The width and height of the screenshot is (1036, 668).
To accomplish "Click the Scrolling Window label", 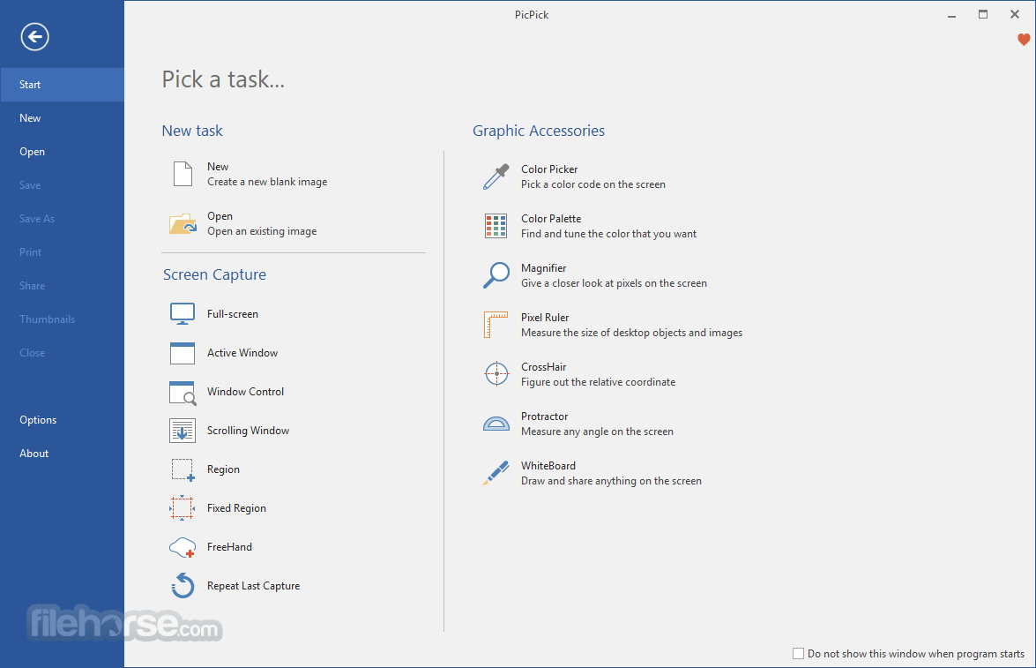I will (248, 431).
